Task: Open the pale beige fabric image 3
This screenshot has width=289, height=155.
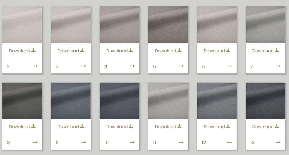Action: pyautogui.click(x=71, y=25)
